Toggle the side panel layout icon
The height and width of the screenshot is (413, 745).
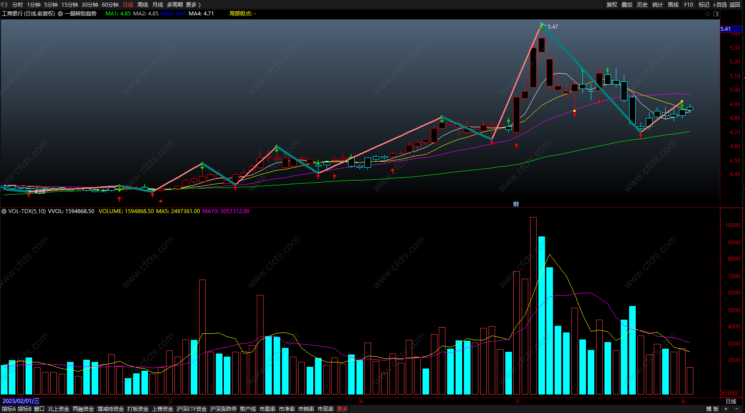pos(716,14)
